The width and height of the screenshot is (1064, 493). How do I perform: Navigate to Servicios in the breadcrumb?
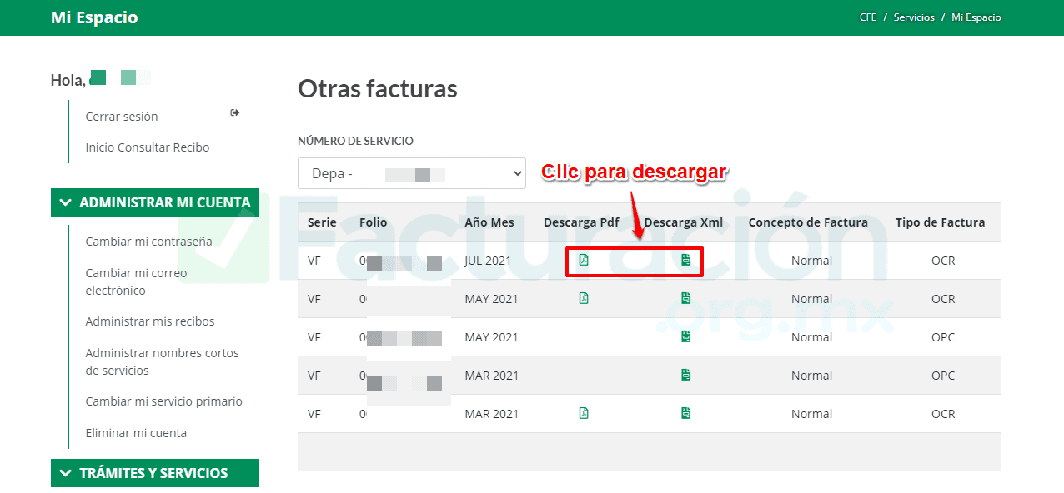[914, 17]
